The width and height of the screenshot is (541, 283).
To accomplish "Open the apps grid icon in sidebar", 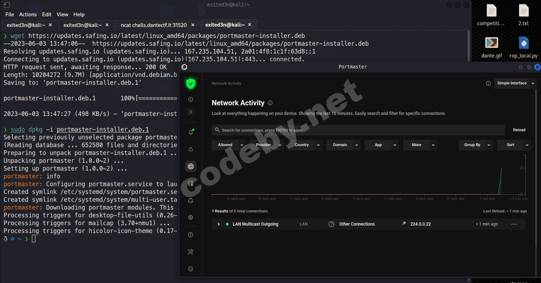I will 191,183.
